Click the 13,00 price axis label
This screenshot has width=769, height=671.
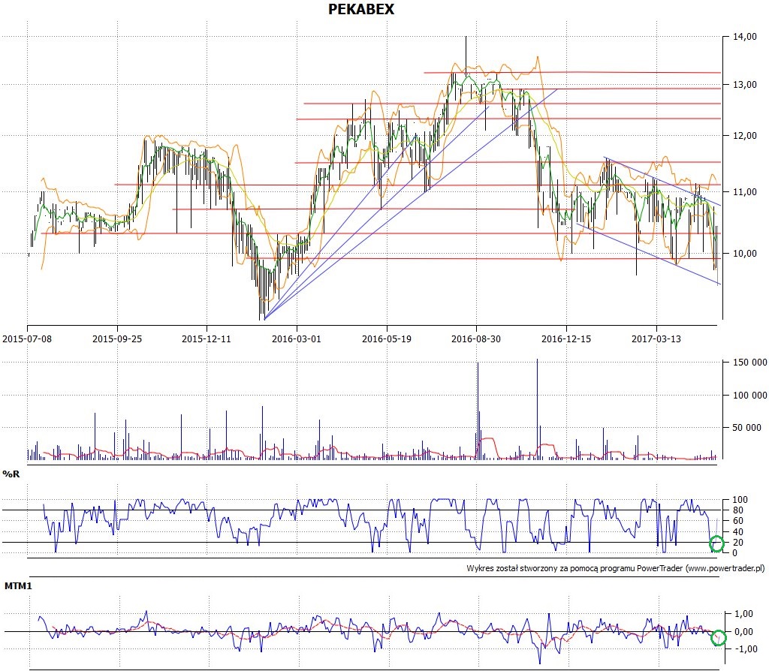(x=745, y=84)
